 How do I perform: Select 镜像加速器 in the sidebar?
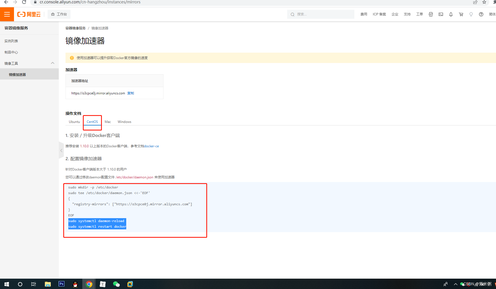29,74
